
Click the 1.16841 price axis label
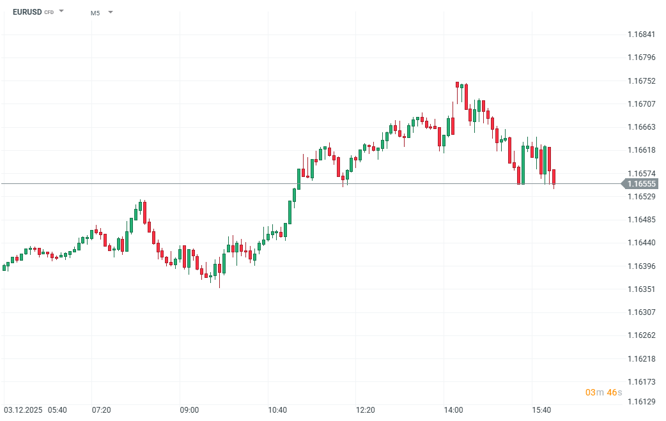pyautogui.click(x=641, y=34)
